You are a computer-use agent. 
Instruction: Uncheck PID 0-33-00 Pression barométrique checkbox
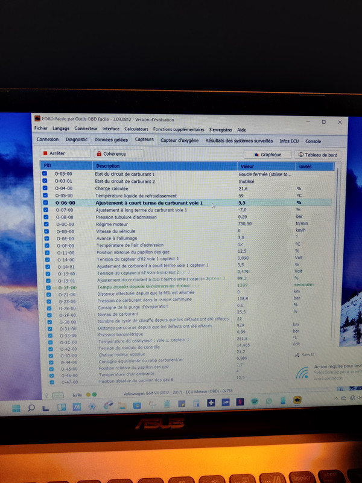point(50,336)
